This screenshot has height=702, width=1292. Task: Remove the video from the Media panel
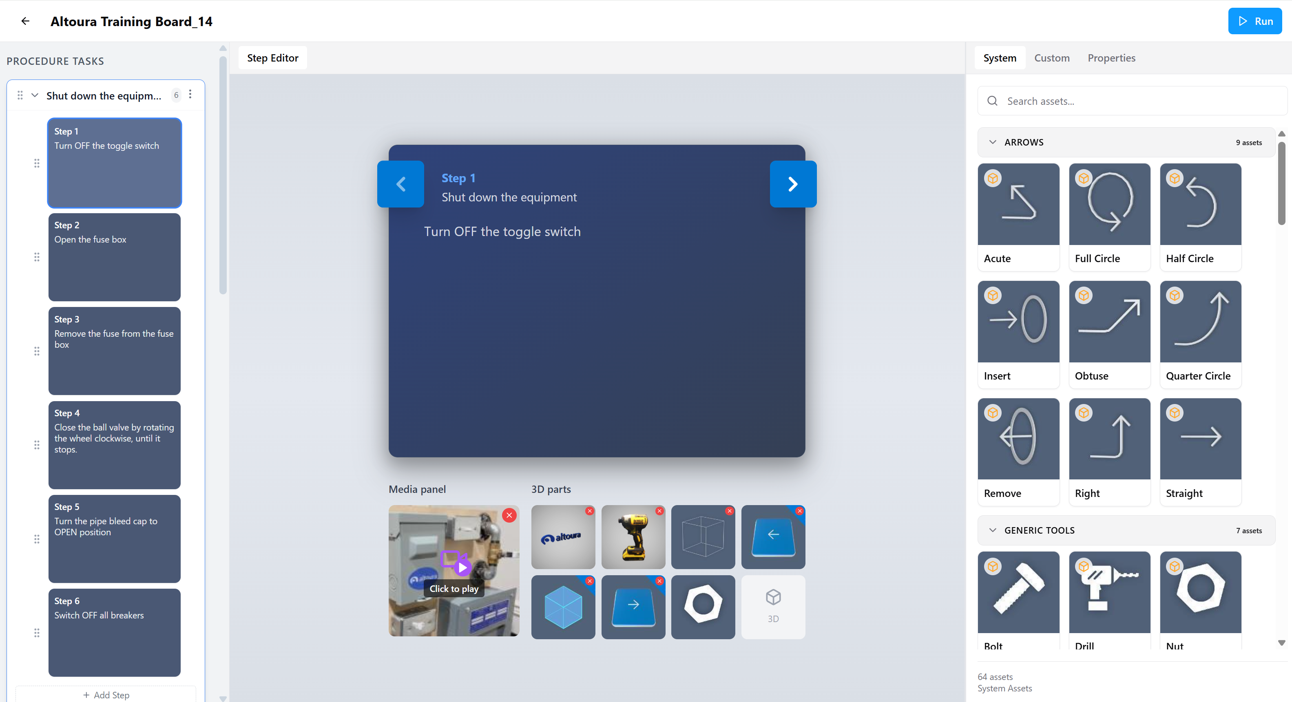tap(509, 515)
